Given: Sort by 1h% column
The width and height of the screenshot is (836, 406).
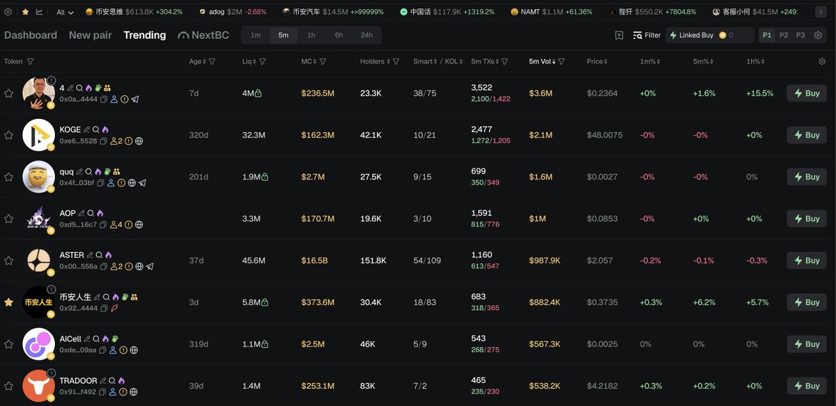Looking at the screenshot, I should point(756,61).
